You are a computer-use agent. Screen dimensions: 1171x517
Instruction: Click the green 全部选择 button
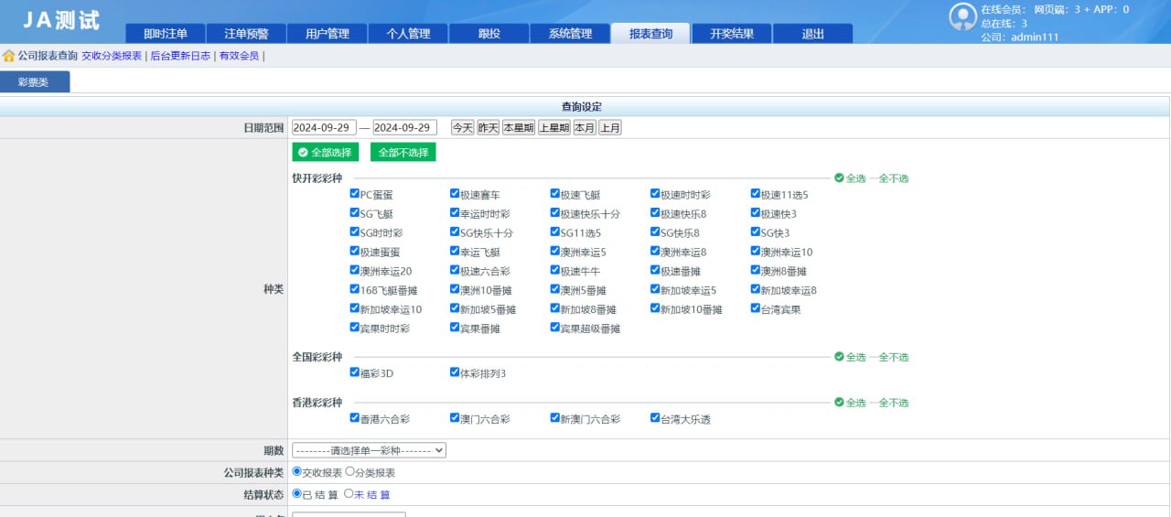325,152
